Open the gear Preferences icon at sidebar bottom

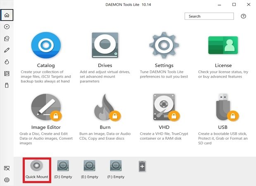pos(7,180)
